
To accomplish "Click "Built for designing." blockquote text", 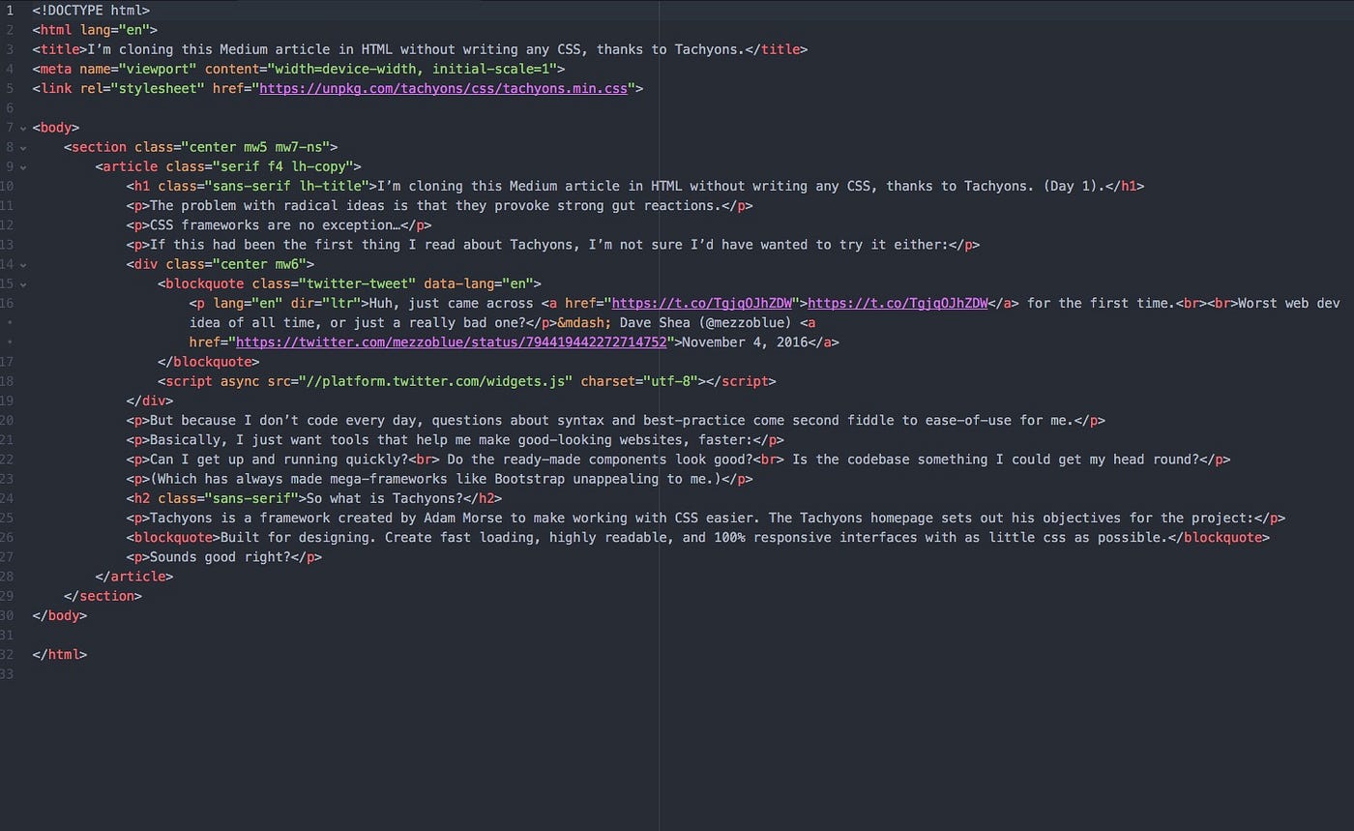I will pyautogui.click(x=298, y=537).
